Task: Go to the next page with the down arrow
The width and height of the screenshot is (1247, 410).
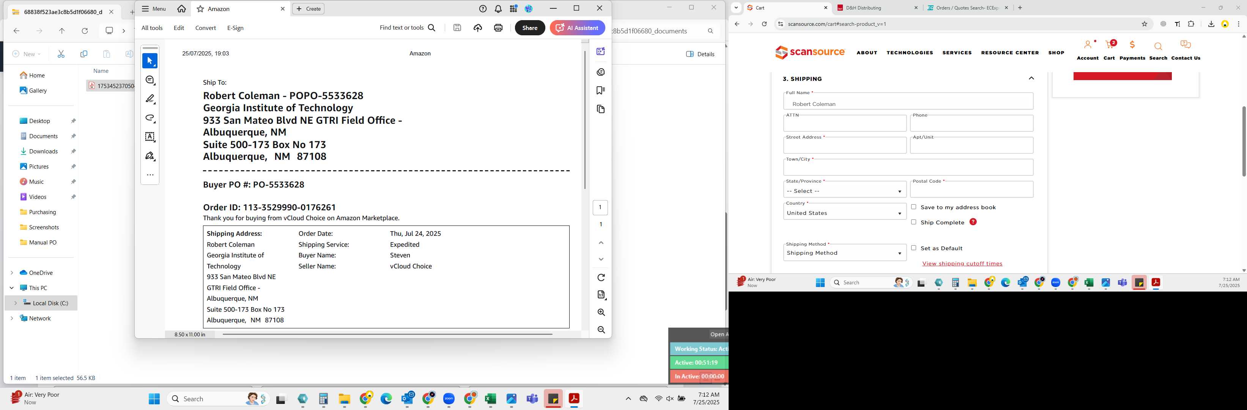Action: (601, 259)
